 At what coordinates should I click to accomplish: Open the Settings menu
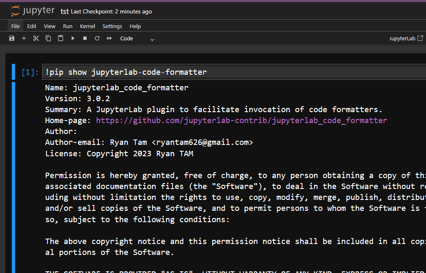112,26
